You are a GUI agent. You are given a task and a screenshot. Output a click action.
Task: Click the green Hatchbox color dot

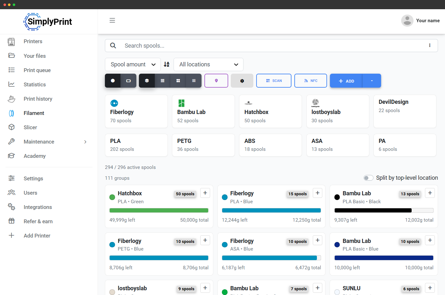point(112,197)
